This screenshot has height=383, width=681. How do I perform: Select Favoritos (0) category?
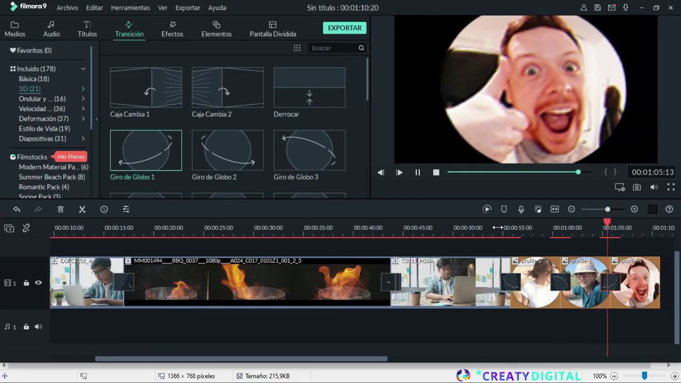point(34,51)
